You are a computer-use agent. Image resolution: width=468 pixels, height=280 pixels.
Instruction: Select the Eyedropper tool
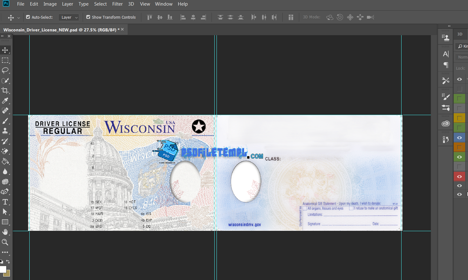point(5,101)
